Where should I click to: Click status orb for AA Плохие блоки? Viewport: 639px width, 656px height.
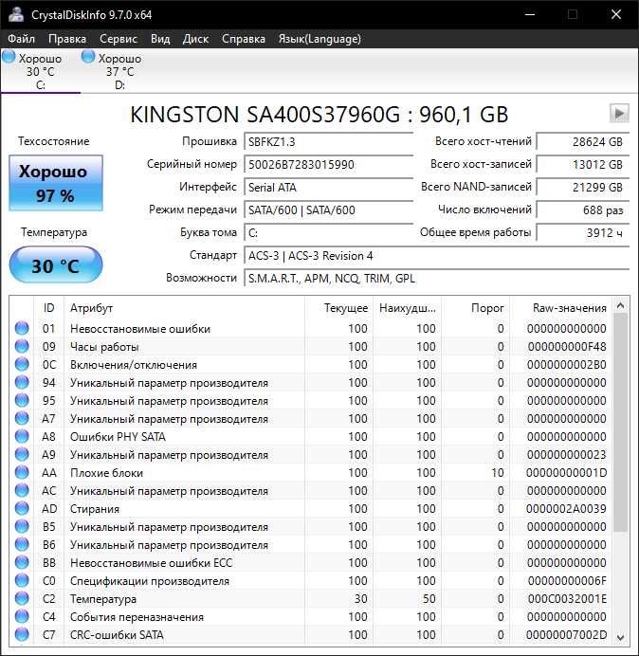click(22, 472)
